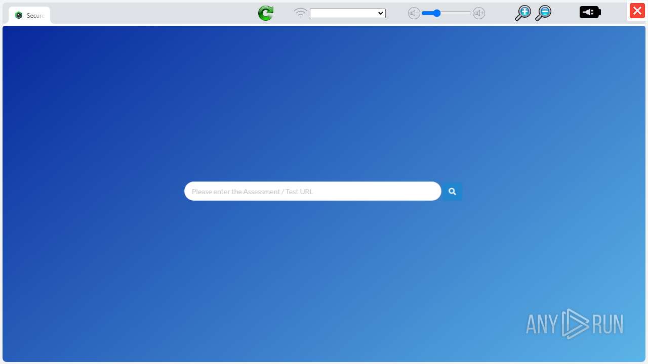Click the battery power plug icon
Viewport: 648px width, 364px height.
click(590, 12)
